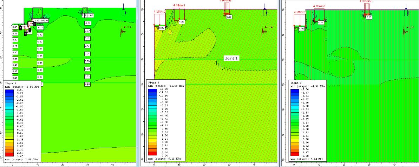
Task: Click the 0.09 query value in left pane
Action: click(x=40, y=35)
